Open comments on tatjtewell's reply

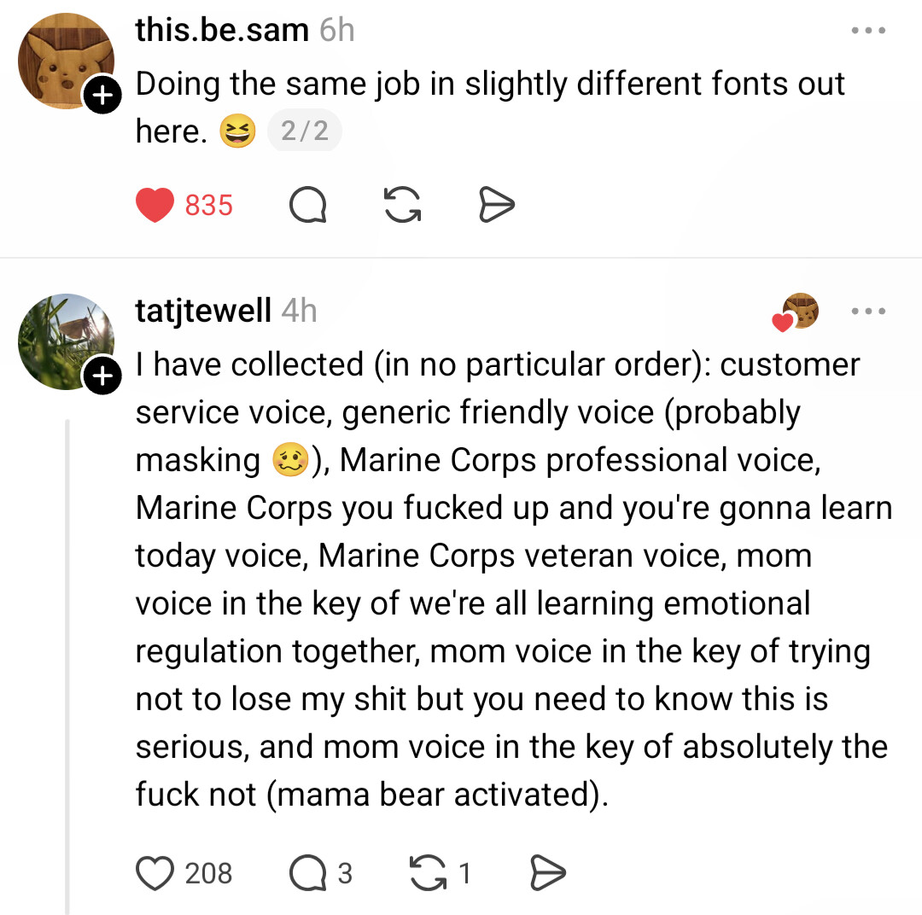[307, 873]
